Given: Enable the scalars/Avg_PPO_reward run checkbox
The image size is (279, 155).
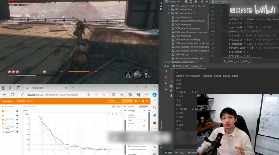Looking at the screenshot, I should coord(3,127).
